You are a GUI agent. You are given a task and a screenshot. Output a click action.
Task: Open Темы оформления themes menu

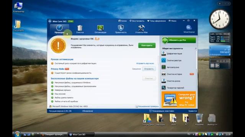pos(157,21)
